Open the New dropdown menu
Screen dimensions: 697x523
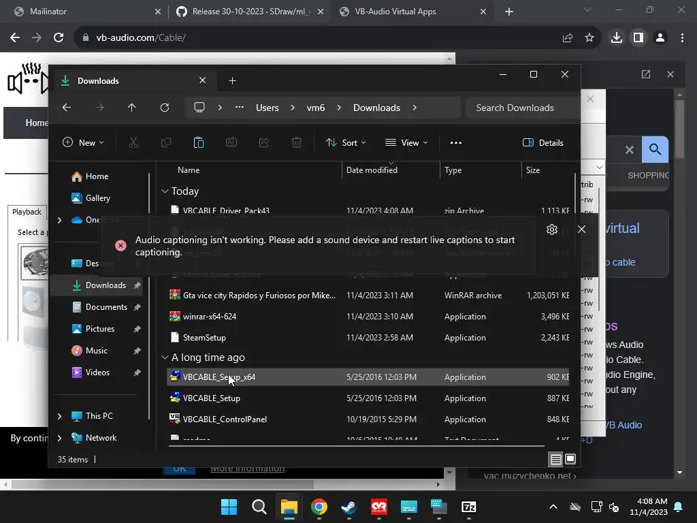[83, 143]
